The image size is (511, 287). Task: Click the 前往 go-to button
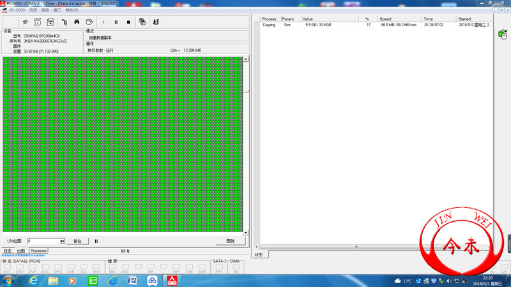coord(77,241)
